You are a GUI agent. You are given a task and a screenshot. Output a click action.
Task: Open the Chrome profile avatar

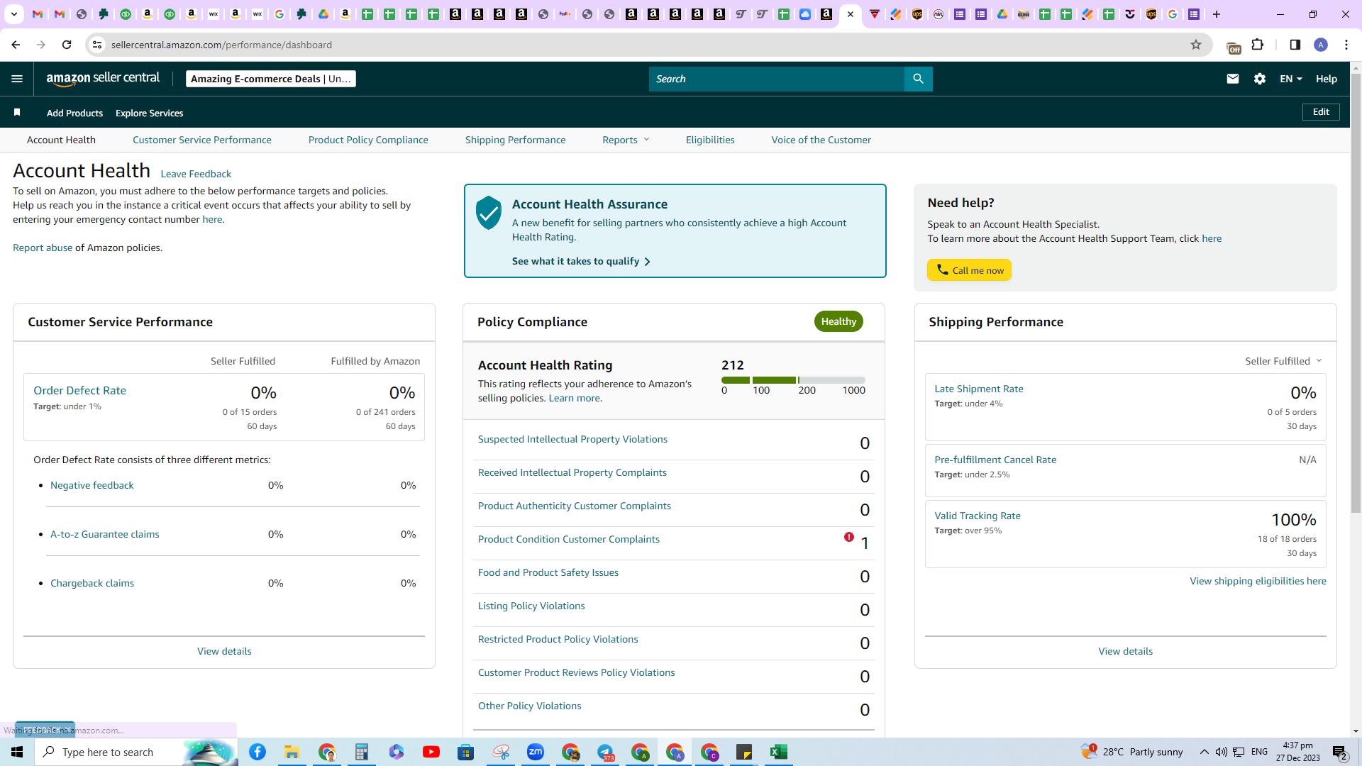click(1321, 45)
